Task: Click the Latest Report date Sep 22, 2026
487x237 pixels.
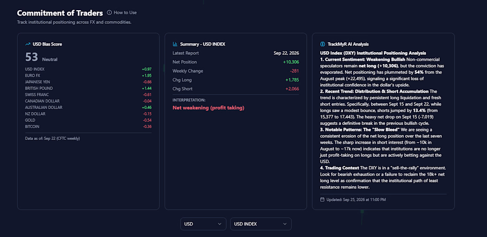Action: point(286,53)
